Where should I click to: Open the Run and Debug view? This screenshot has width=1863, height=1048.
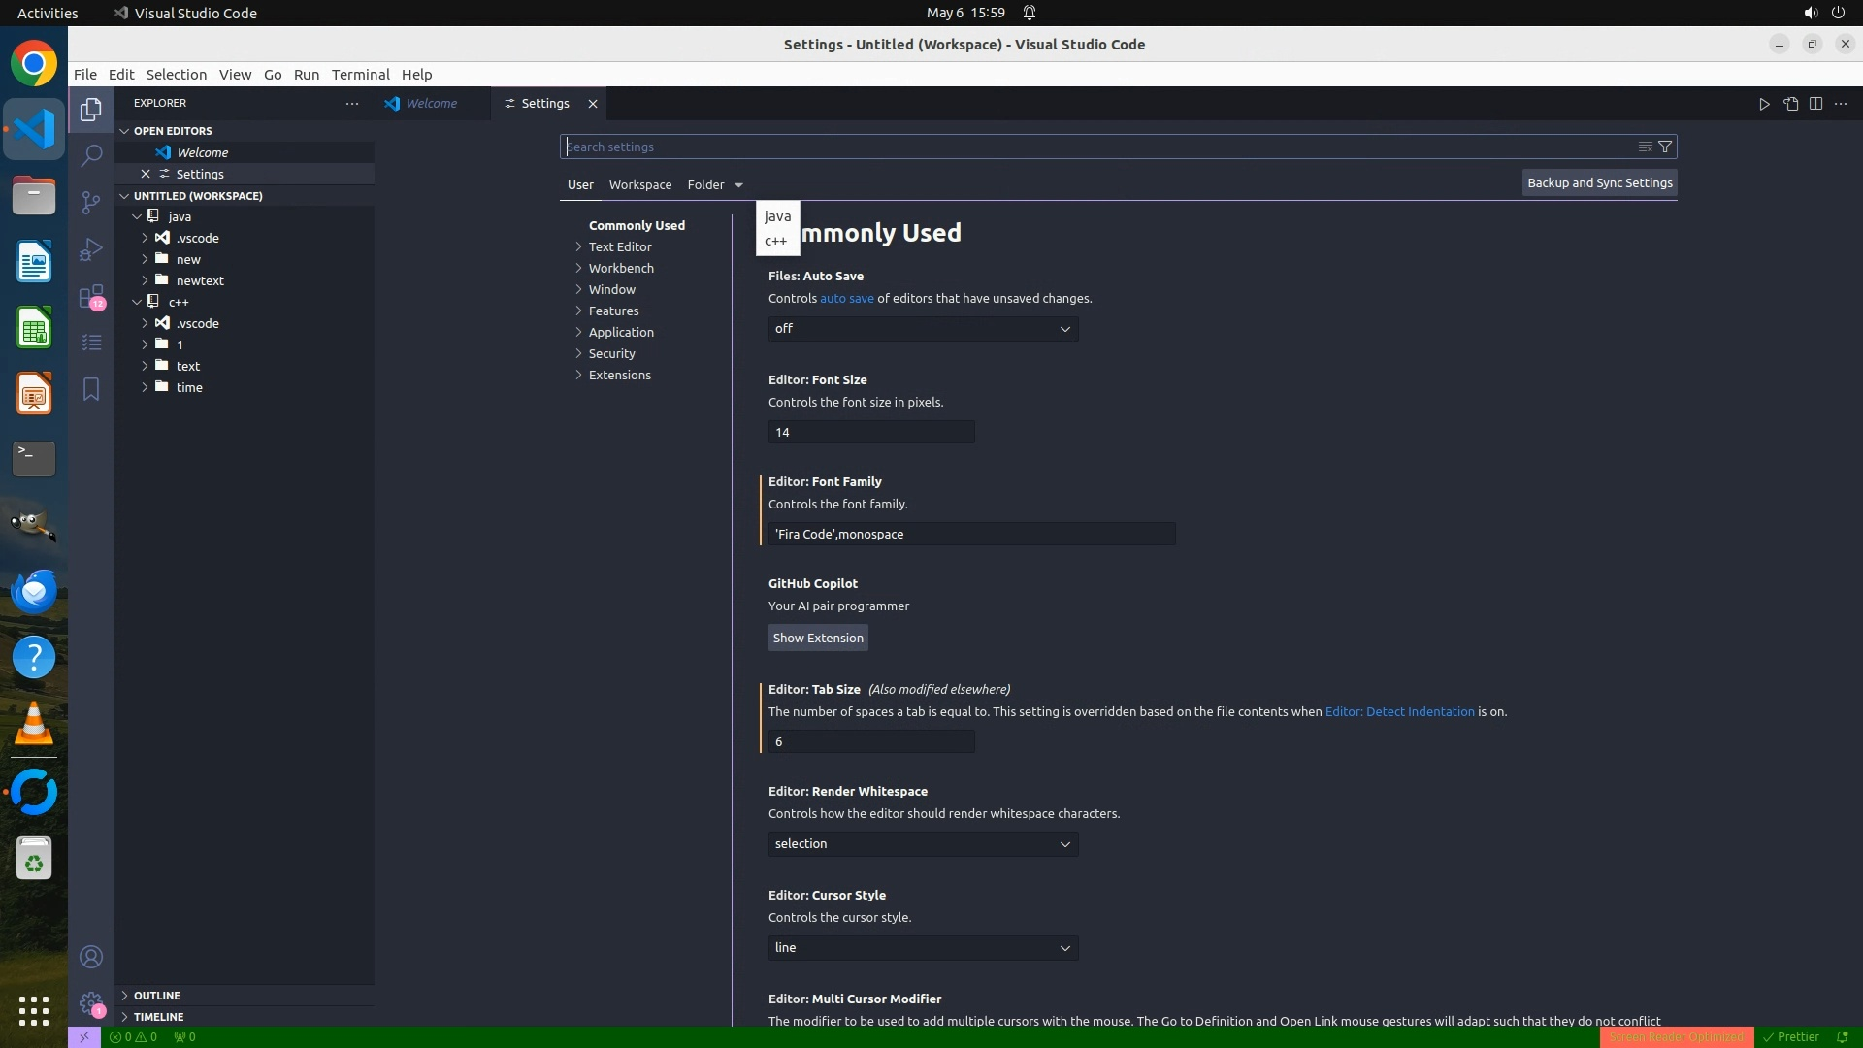coord(91,249)
